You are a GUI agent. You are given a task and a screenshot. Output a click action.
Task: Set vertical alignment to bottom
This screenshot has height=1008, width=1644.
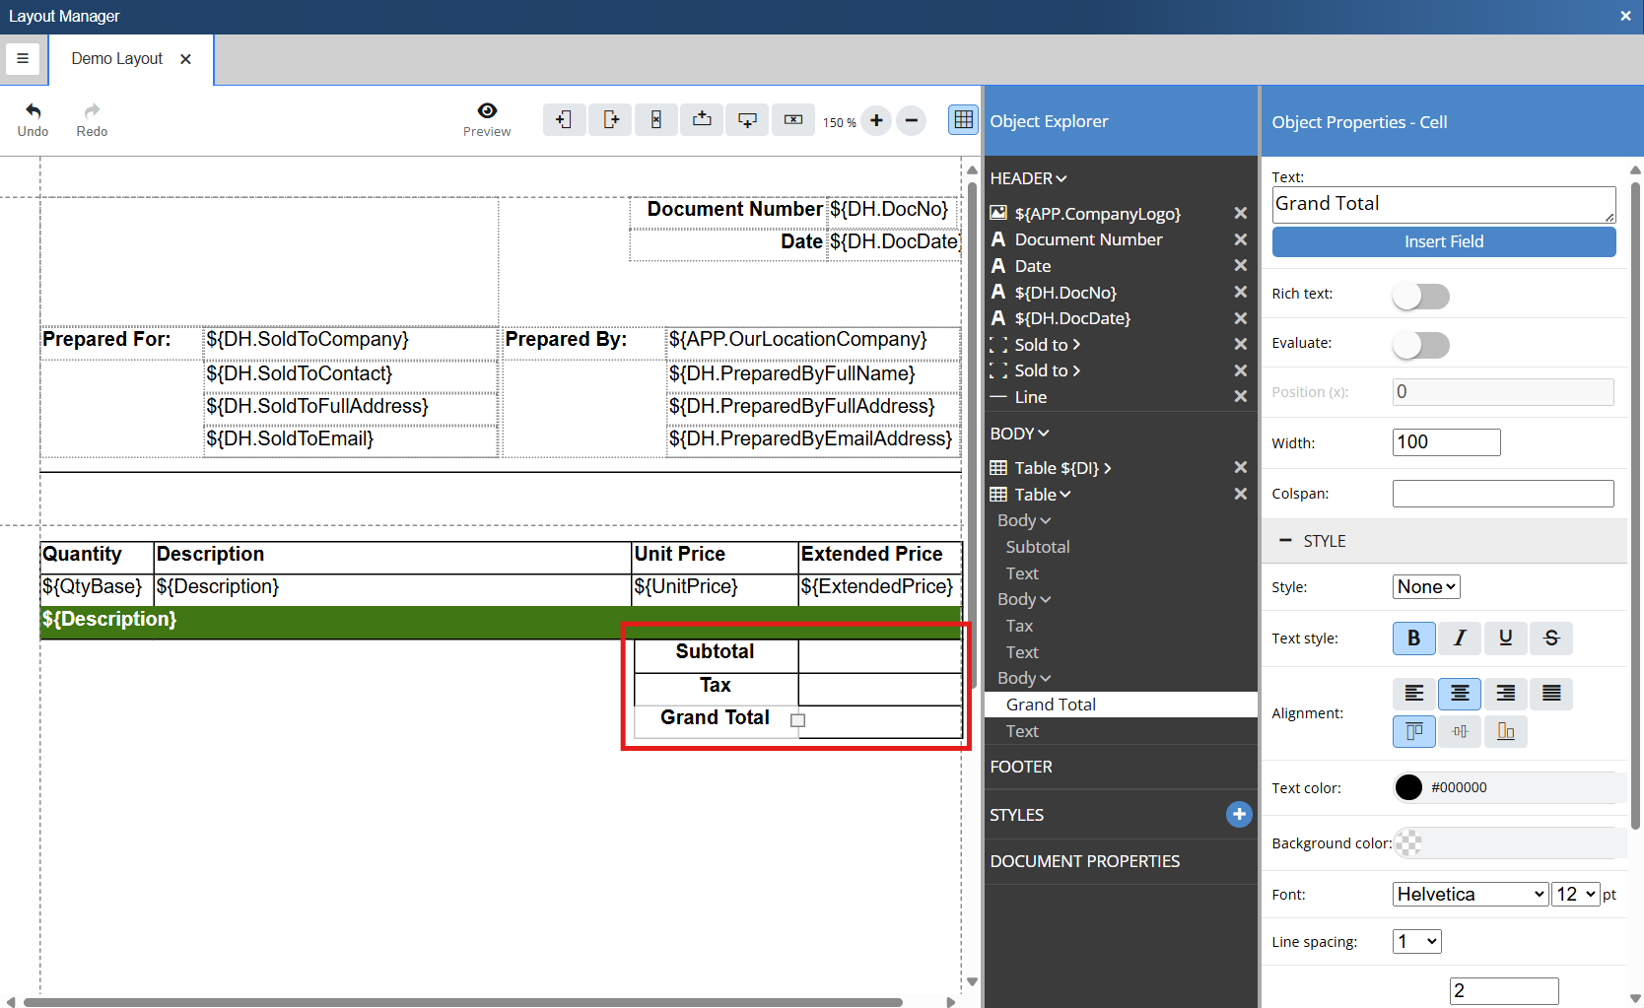pos(1505,731)
